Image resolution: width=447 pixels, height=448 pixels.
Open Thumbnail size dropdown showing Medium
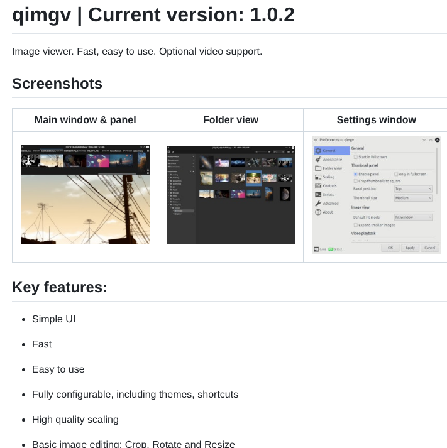point(413,198)
